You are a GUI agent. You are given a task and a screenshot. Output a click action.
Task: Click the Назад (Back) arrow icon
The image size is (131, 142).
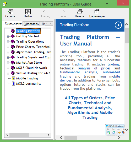[45, 12]
